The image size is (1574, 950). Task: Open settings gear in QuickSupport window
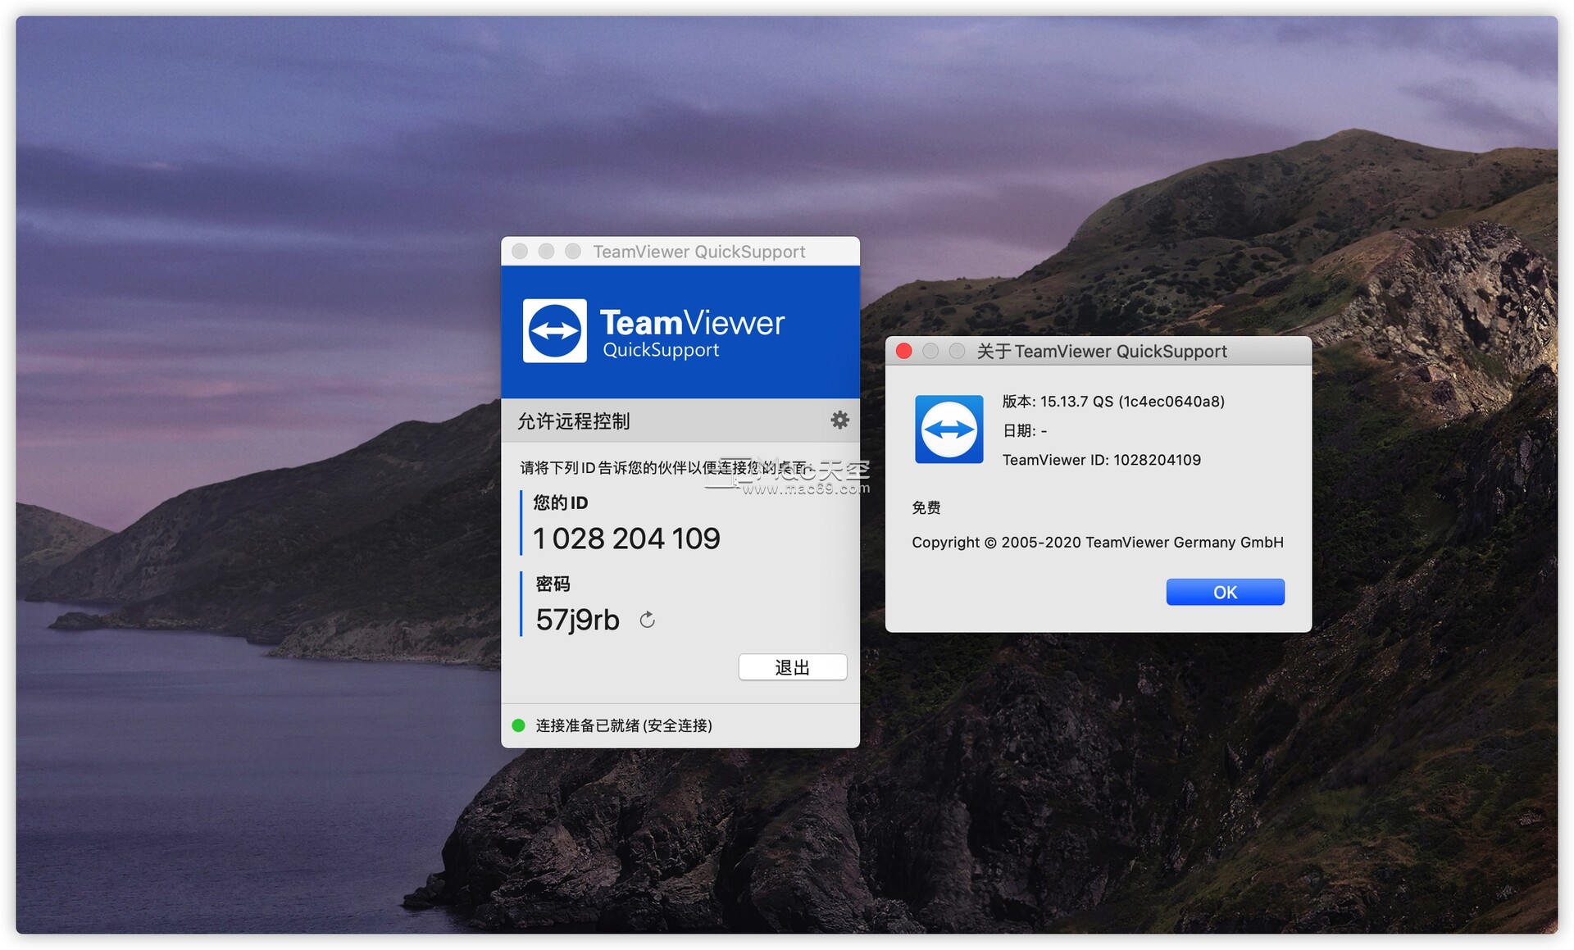[839, 420]
